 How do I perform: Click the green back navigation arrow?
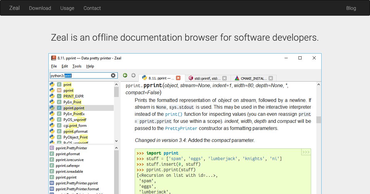(125, 75)
